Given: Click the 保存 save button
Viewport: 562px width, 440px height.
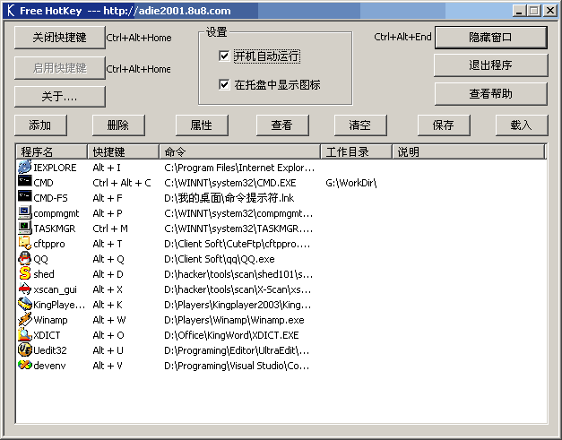Looking at the screenshot, I should (x=444, y=125).
